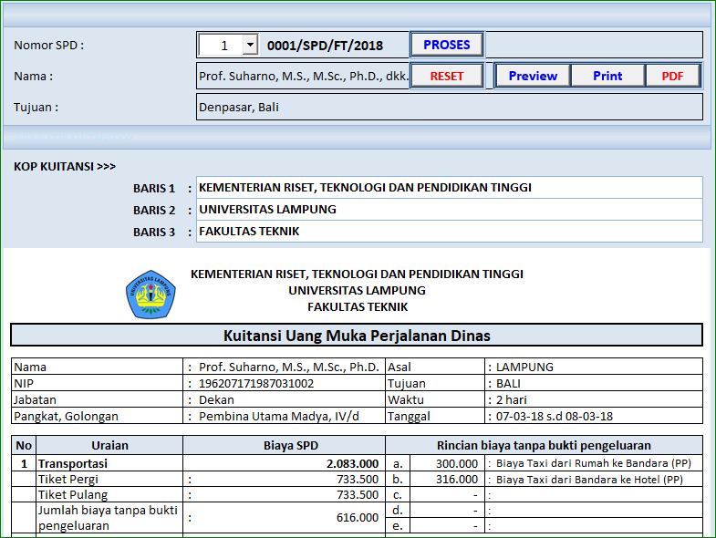
Task: Edit BARIS 2 field UNIVERSITAS LAMPUNG
Action: coord(450,209)
